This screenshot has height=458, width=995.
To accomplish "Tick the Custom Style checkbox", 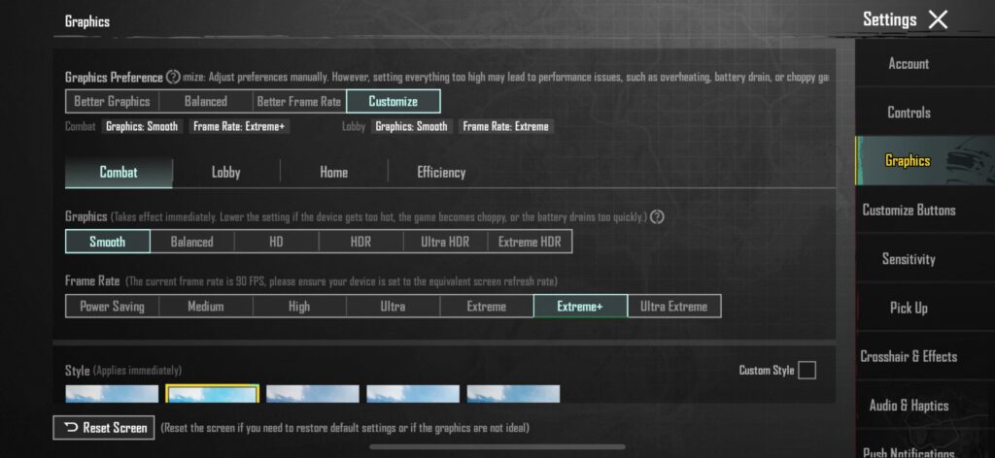I will (806, 370).
